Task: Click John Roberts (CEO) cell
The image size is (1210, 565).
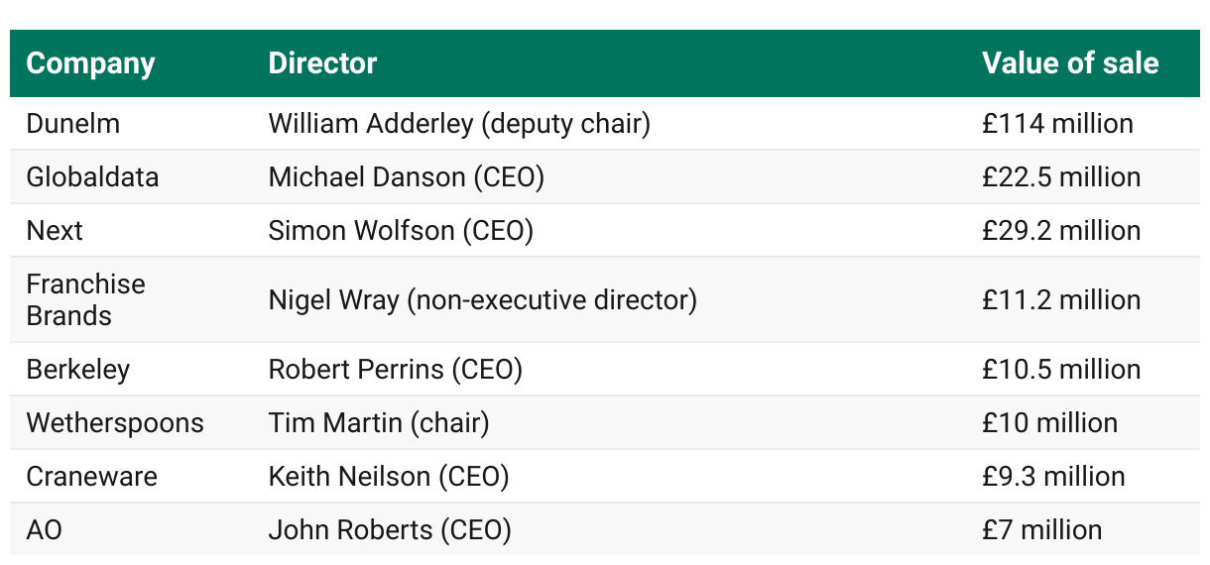Action: pyautogui.click(x=390, y=530)
